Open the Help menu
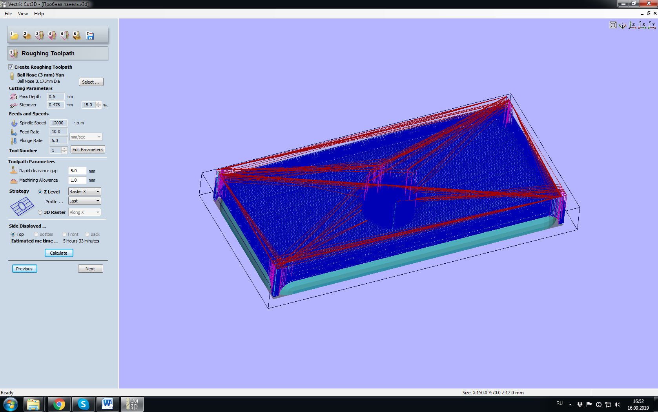Image resolution: width=658 pixels, height=412 pixels. (x=39, y=14)
